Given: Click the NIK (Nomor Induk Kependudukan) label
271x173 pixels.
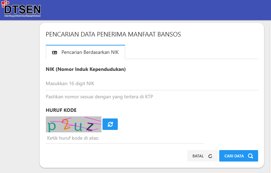Looking at the screenshot, I should click(86, 69).
